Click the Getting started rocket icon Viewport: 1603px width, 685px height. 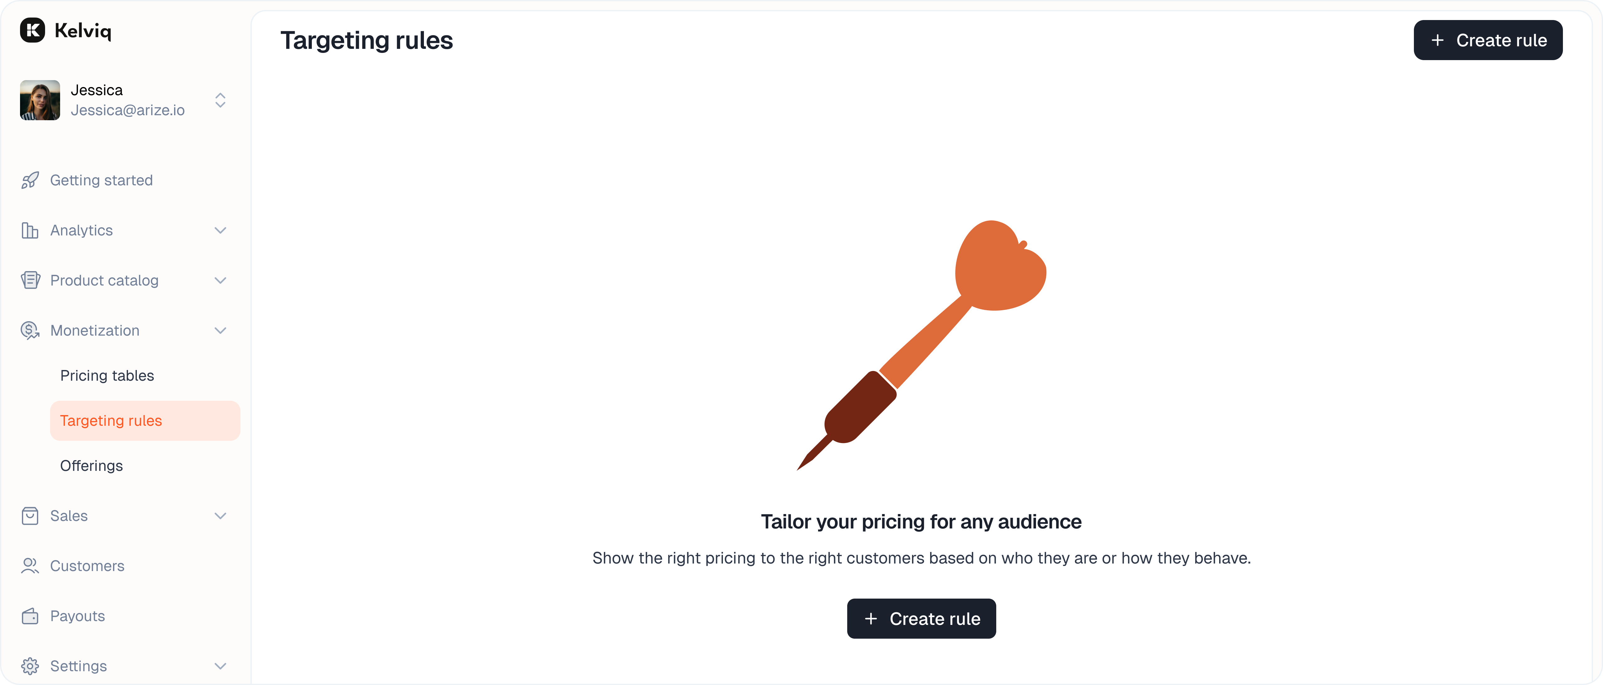point(30,180)
